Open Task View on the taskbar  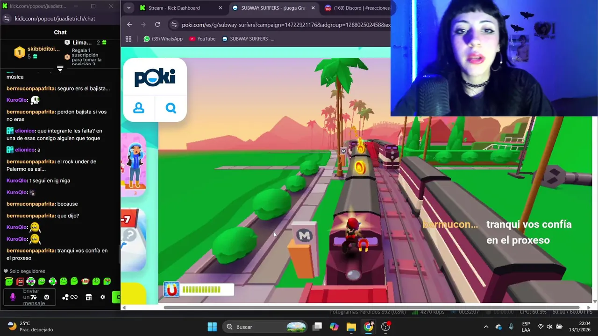[318, 327]
